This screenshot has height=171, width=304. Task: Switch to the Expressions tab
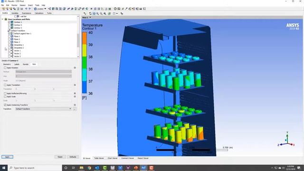pyautogui.click(x=27, y=13)
